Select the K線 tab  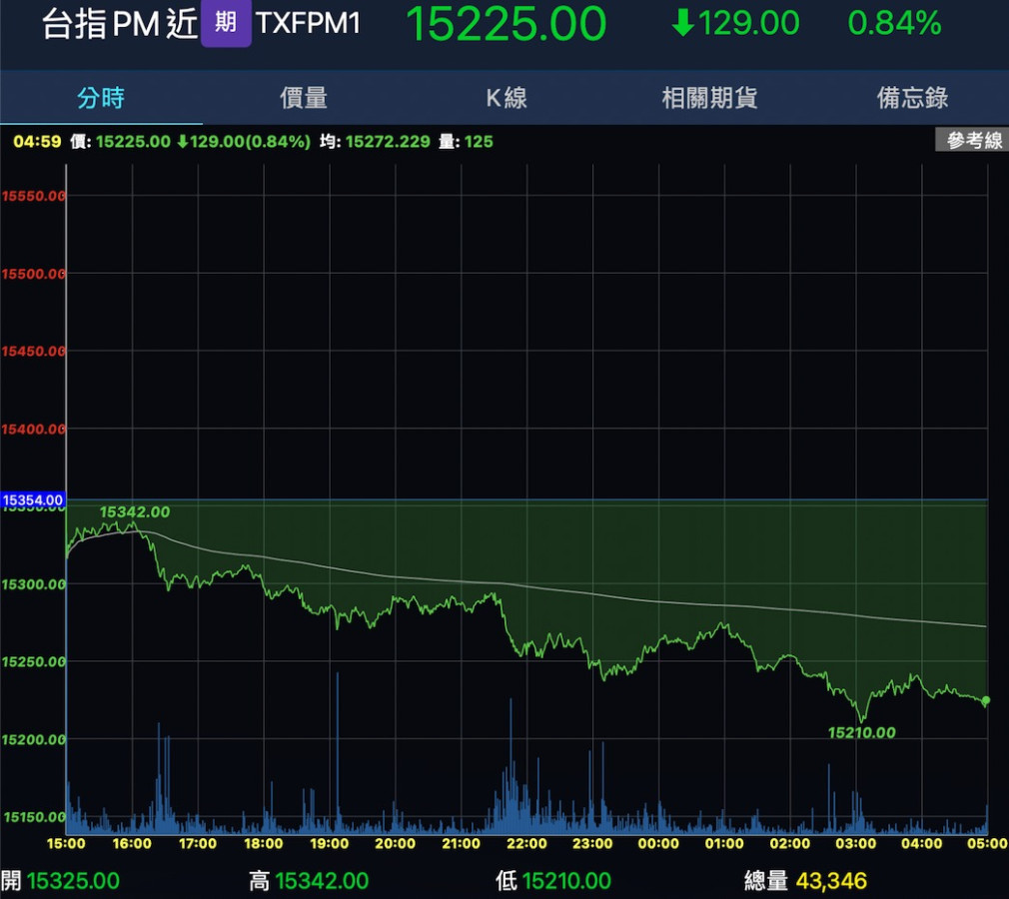click(506, 98)
